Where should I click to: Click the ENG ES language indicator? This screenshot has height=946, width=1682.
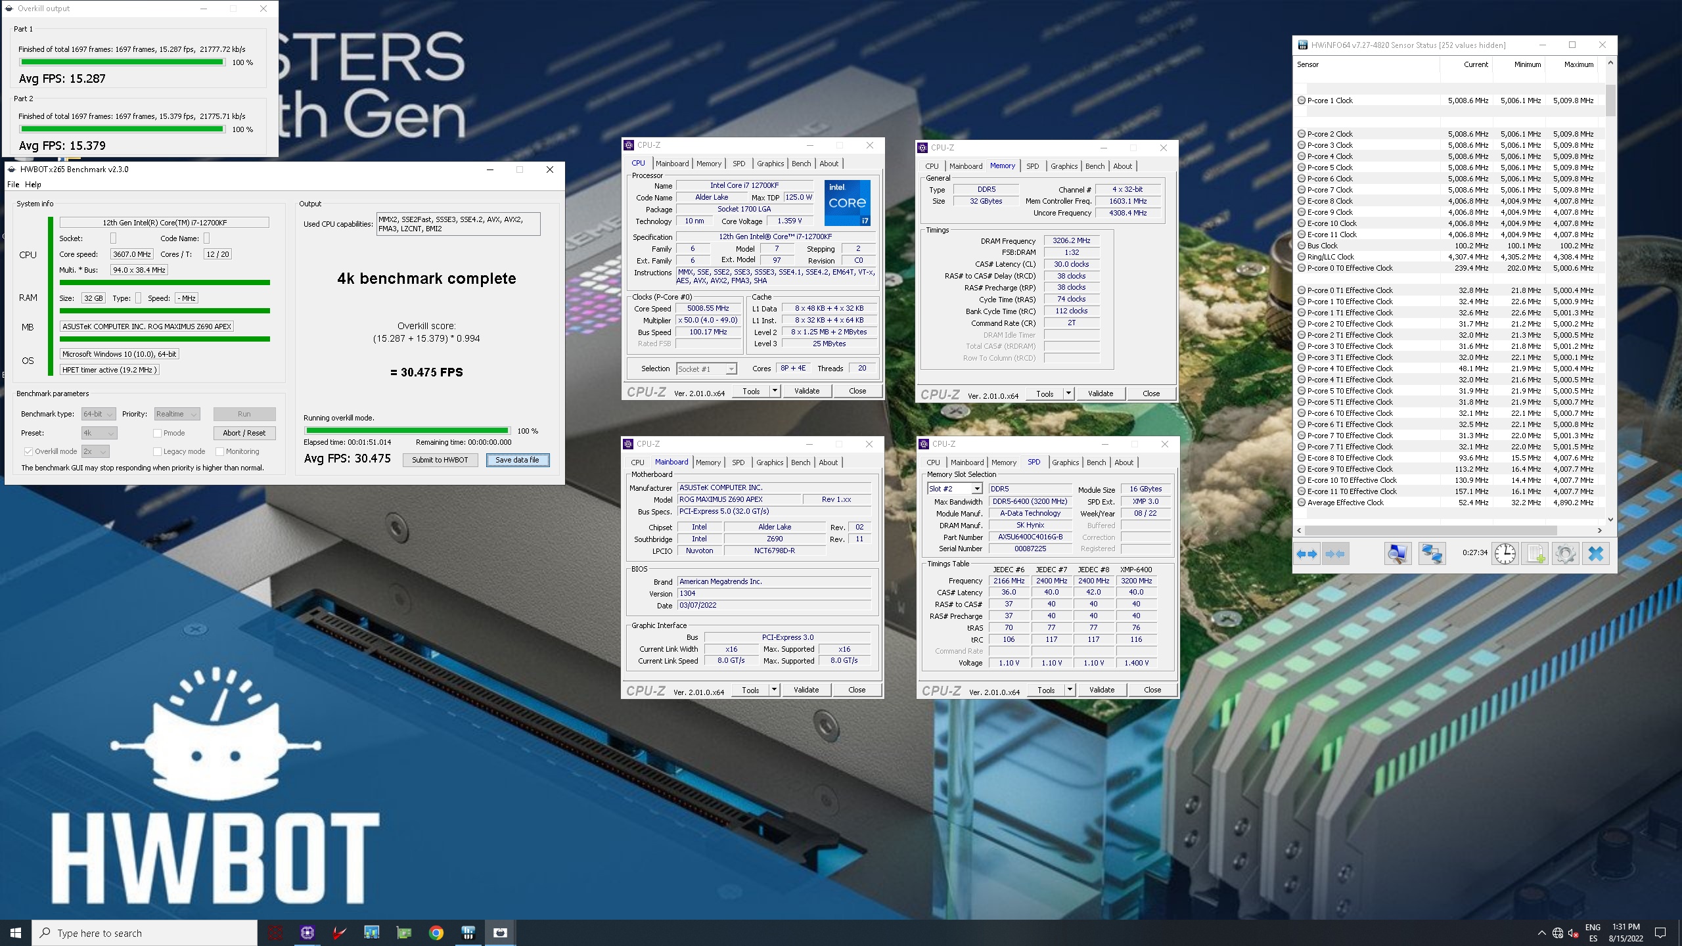coord(1593,933)
